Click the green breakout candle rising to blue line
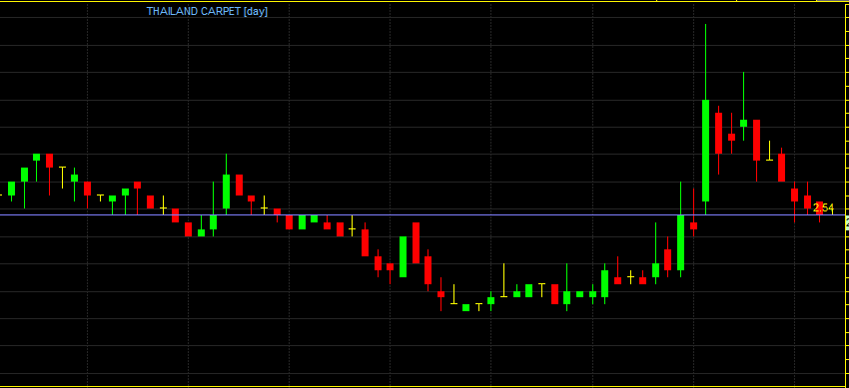The image size is (849, 388). 680,242
